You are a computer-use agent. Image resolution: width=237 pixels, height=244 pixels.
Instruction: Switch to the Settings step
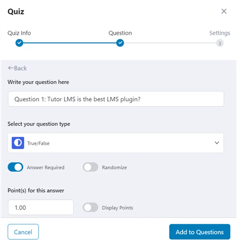pyautogui.click(x=220, y=33)
